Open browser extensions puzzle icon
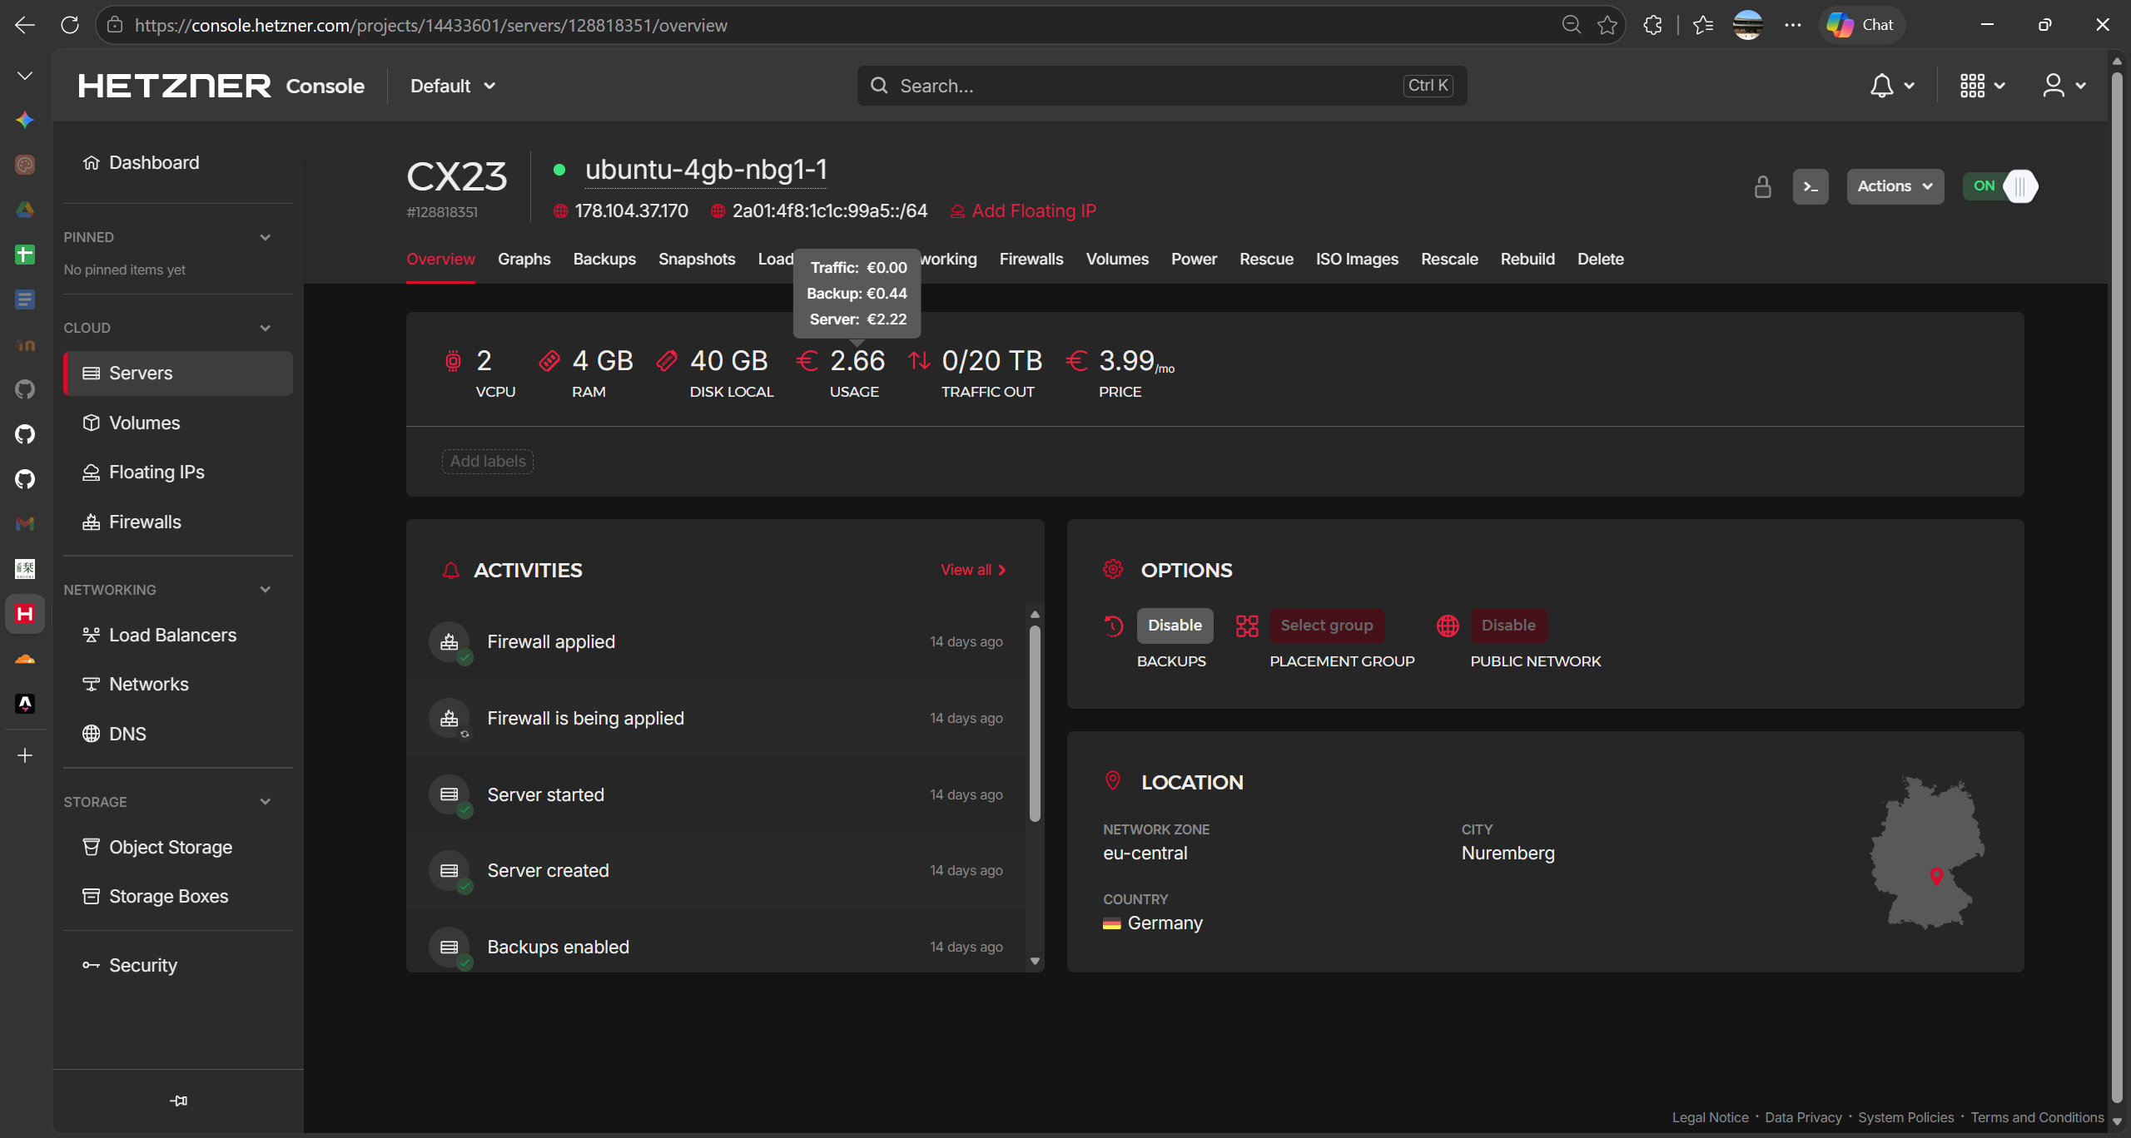 (1652, 25)
